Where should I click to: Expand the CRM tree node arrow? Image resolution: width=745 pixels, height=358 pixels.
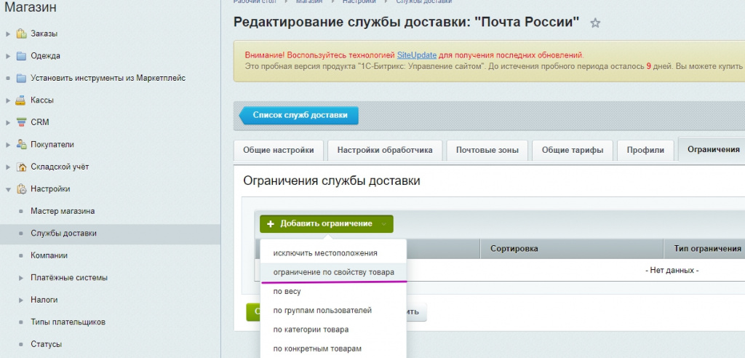coord(8,123)
